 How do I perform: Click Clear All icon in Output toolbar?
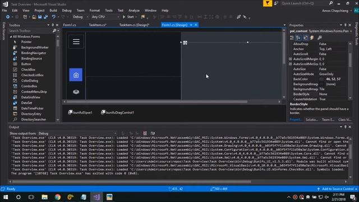tap(145, 134)
